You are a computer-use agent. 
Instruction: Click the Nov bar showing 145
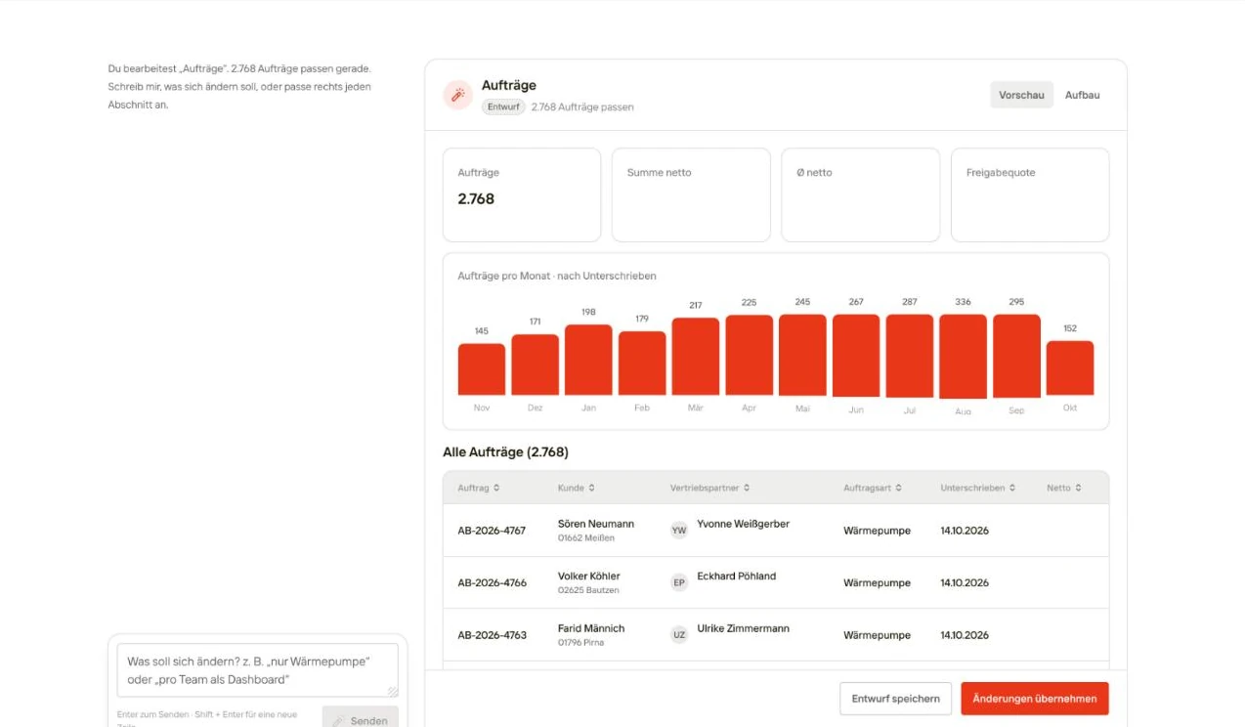pos(482,369)
